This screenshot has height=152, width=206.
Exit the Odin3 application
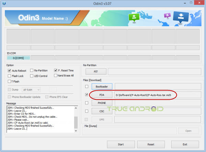185,144
